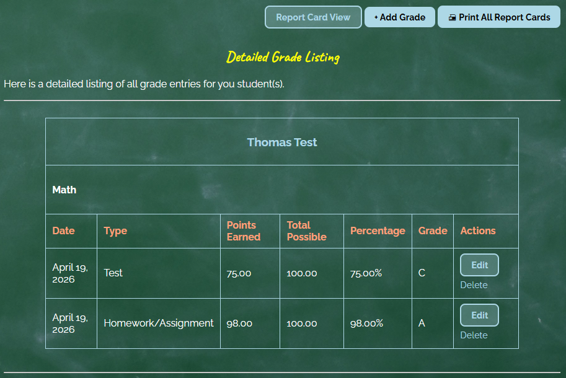Image resolution: width=566 pixels, height=378 pixels.
Task: Click the April 19 date in Test row
Action: point(70,273)
